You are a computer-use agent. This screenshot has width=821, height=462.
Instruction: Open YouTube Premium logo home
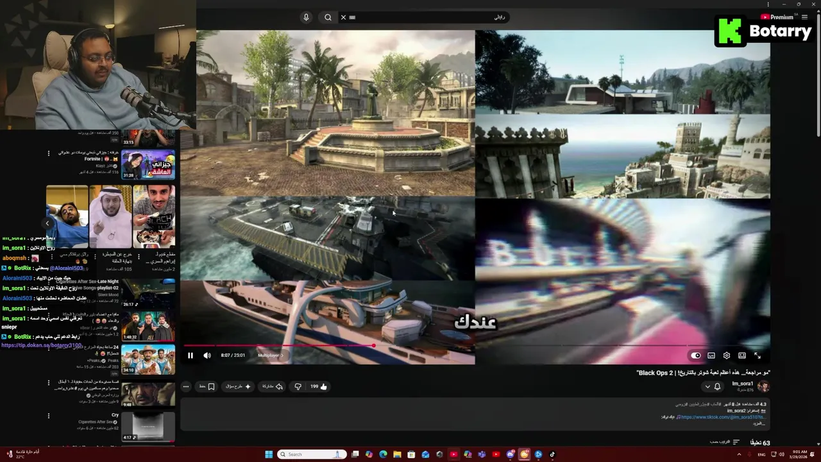click(777, 17)
